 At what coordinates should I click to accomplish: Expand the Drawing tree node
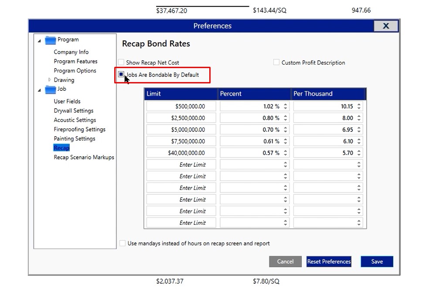tap(50, 80)
